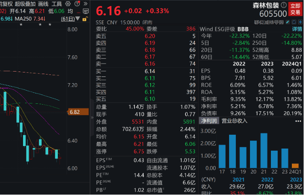
Task: Click 卖五 price 6.20
Action: (150, 36)
